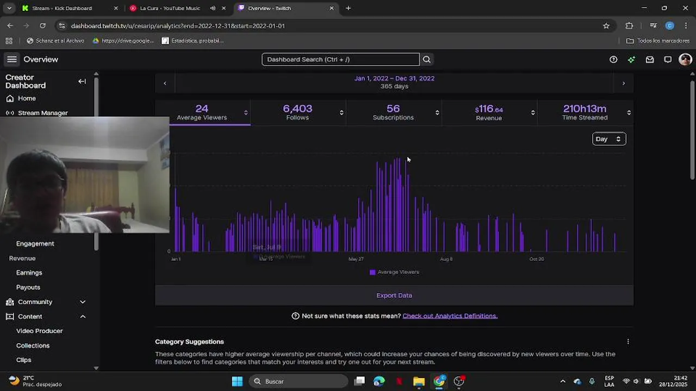Open the hamburger menu beside Overview
Screen dimensions: 696x391
click(11, 59)
